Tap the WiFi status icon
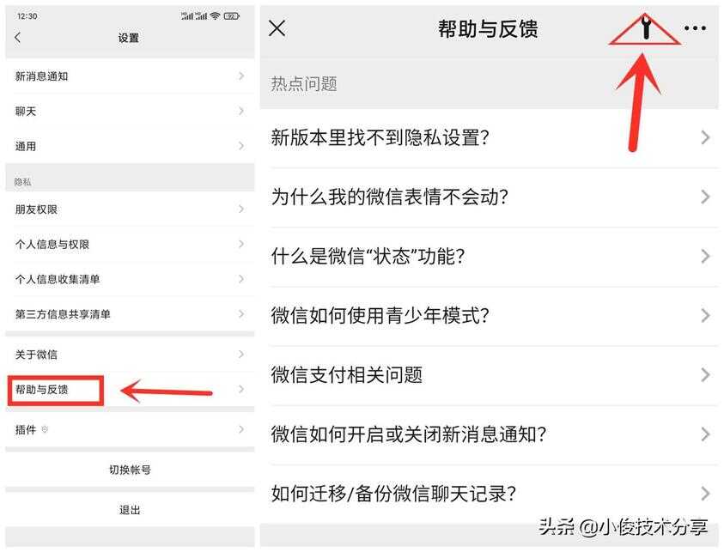 click(x=214, y=16)
